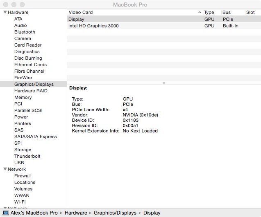
Task: Sort by Slot column header
Action: (x=250, y=12)
